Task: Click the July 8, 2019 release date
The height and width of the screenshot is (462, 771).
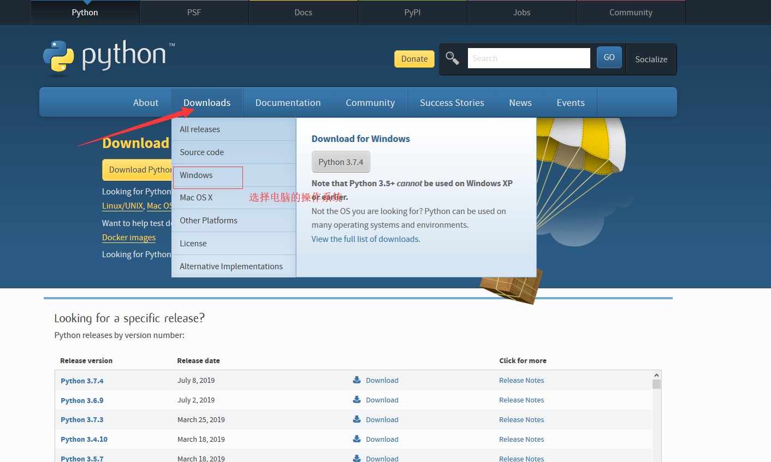Action: pos(196,381)
